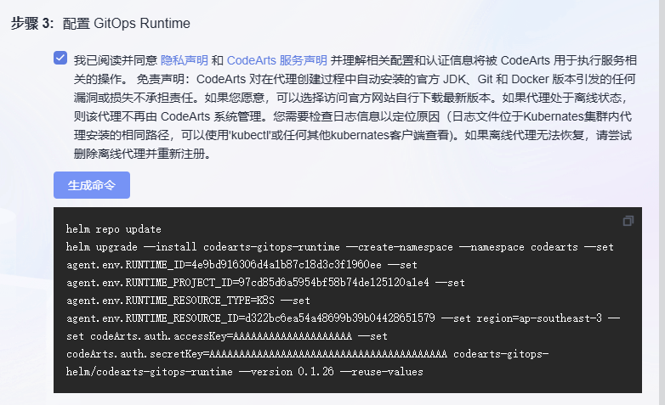Click the RUNTIME_RESOURCE_TYPE=K8S text
The image size is (665, 405).
pyautogui.click(x=170, y=301)
